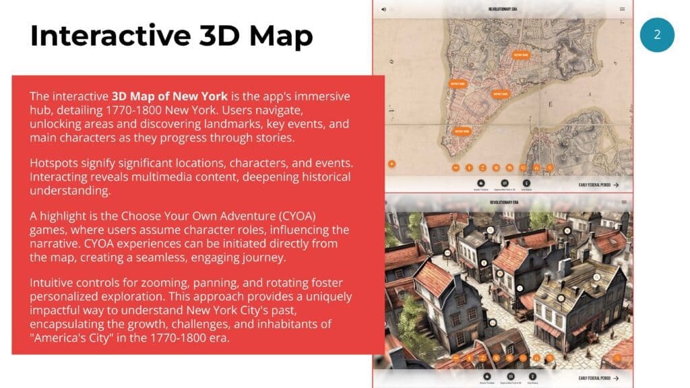Open City History icon below the 2D map

tap(526, 183)
